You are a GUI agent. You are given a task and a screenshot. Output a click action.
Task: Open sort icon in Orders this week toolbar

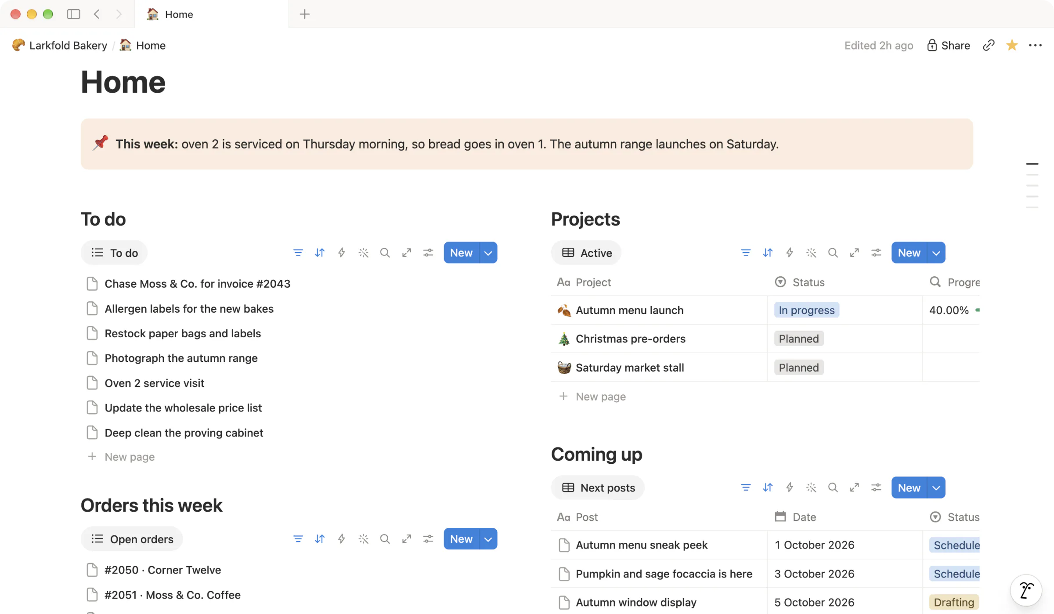pyautogui.click(x=320, y=539)
